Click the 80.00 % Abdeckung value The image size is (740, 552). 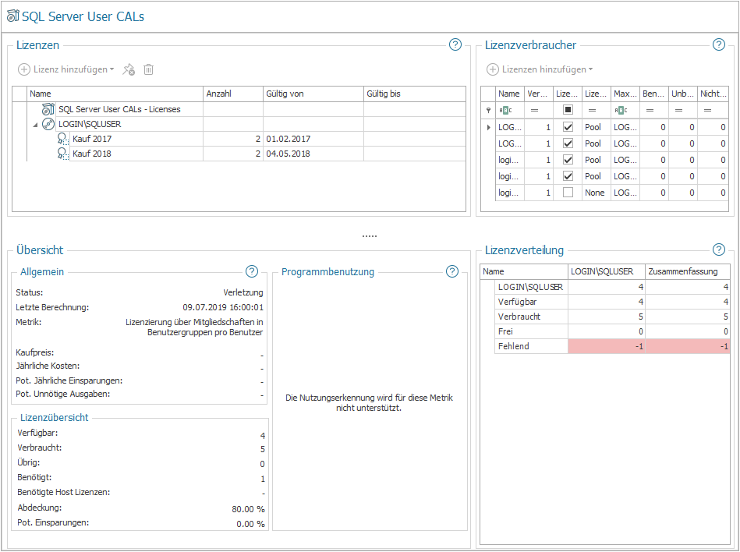[248, 510]
